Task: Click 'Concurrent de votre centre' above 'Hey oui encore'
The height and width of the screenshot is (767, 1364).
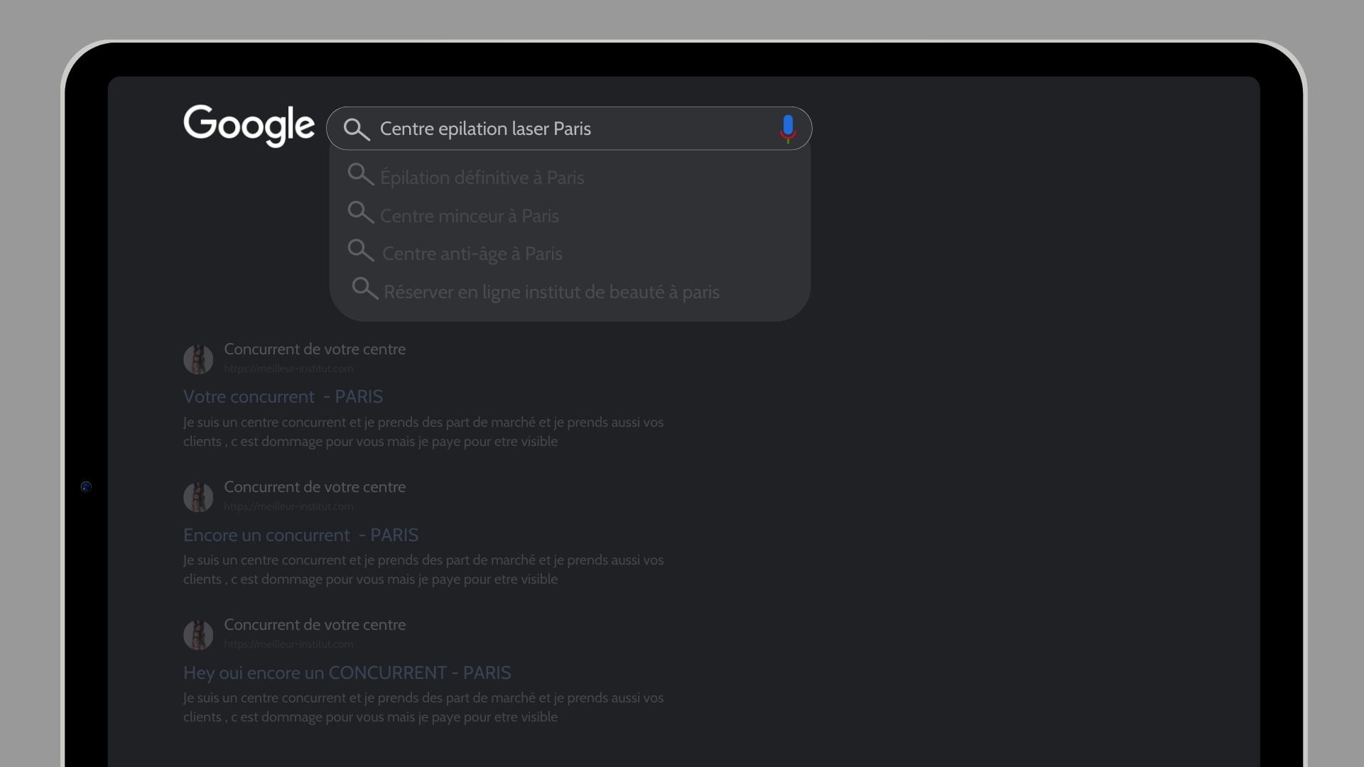Action: click(x=315, y=625)
